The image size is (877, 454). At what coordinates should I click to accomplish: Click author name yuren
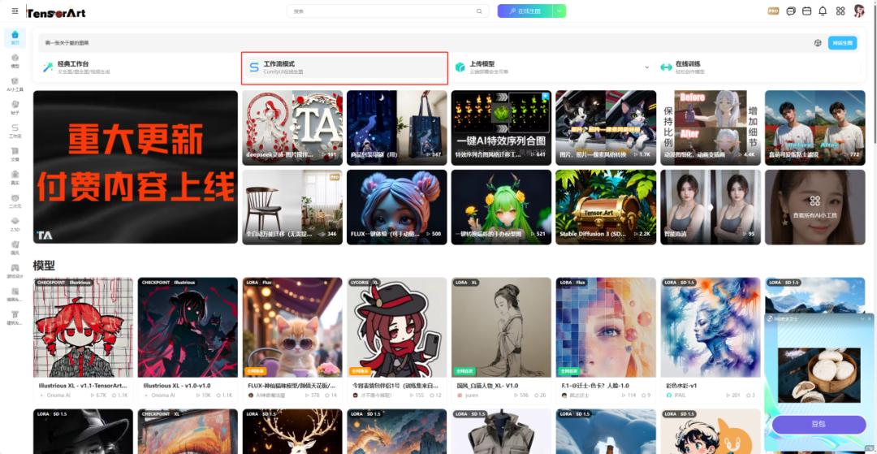(x=472, y=396)
